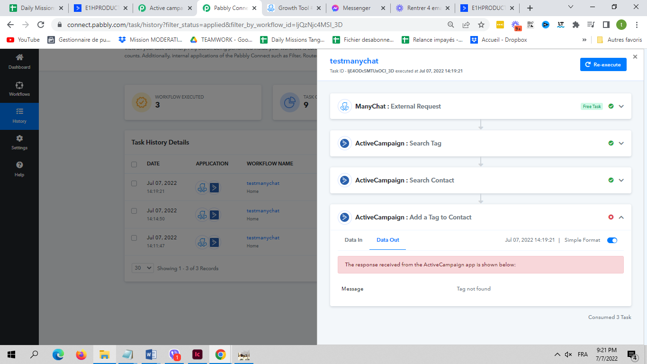The width and height of the screenshot is (647, 364).
Task: Check the box for the 14:19:21 task row
Action: (x=134, y=183)
